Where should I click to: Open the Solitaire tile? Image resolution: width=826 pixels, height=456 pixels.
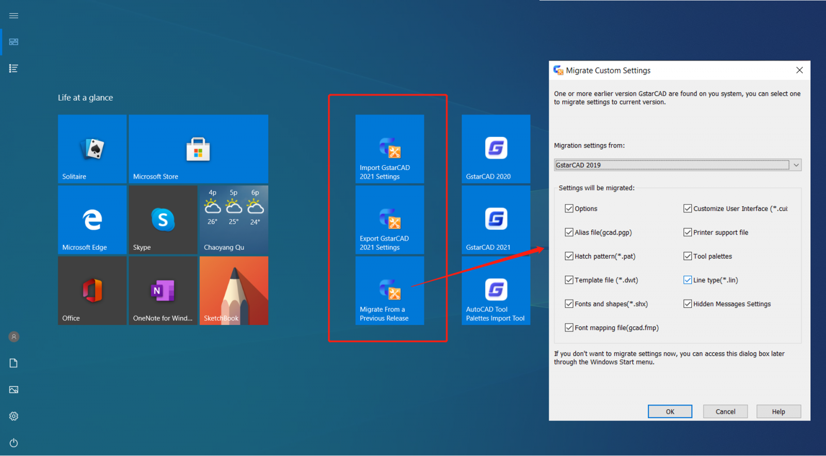[x=92, y=149]
